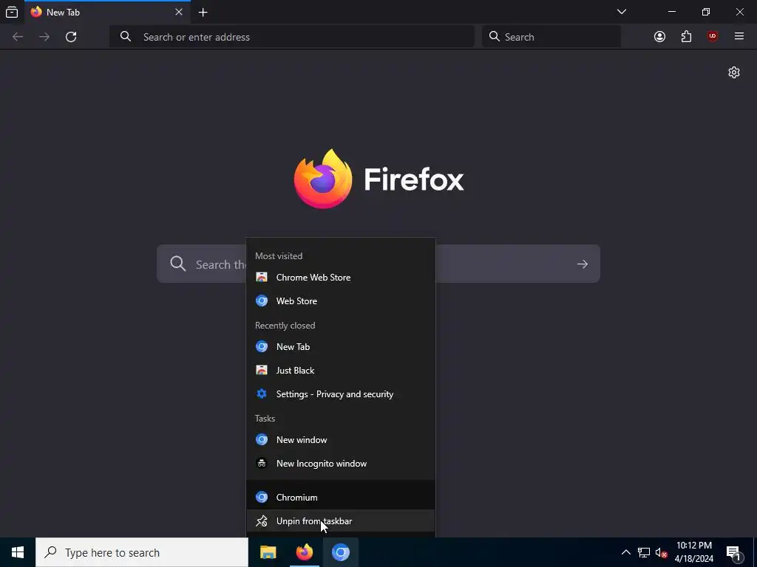757x567 pixels.
Task: Open a new tab with plus button
Action: pos(203,13)
